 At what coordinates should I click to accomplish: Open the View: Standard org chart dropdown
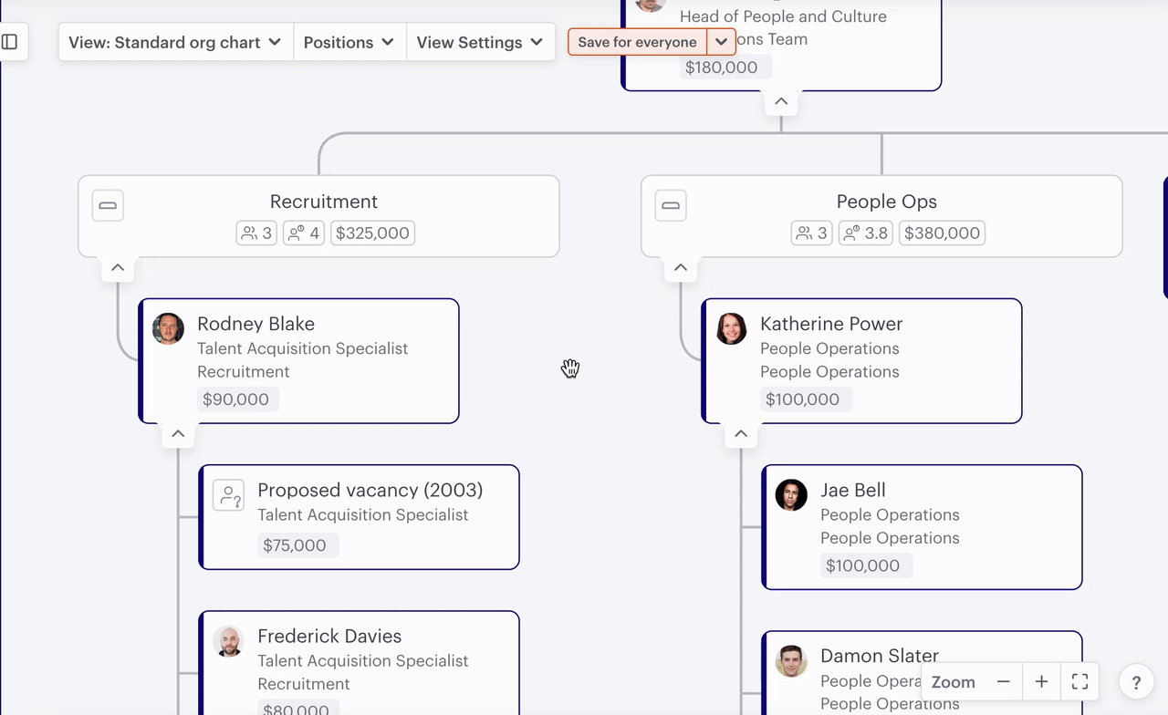pos(175,42)
